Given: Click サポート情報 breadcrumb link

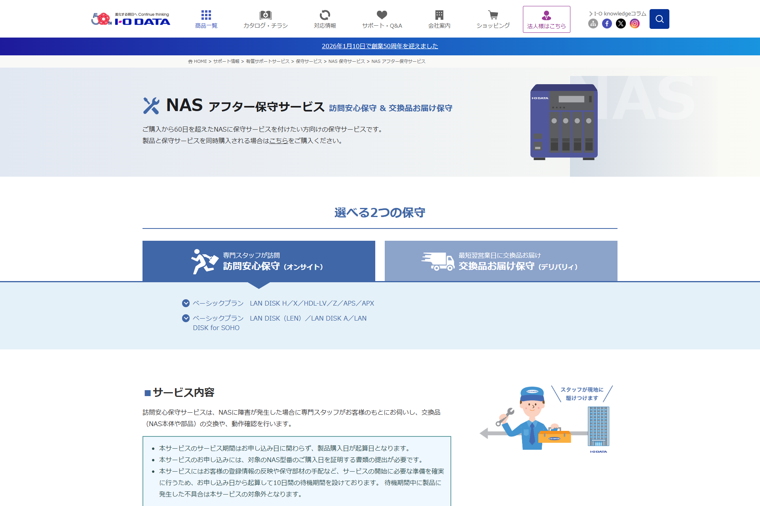Looking at the screenshot, I should (x=226, y=62).
